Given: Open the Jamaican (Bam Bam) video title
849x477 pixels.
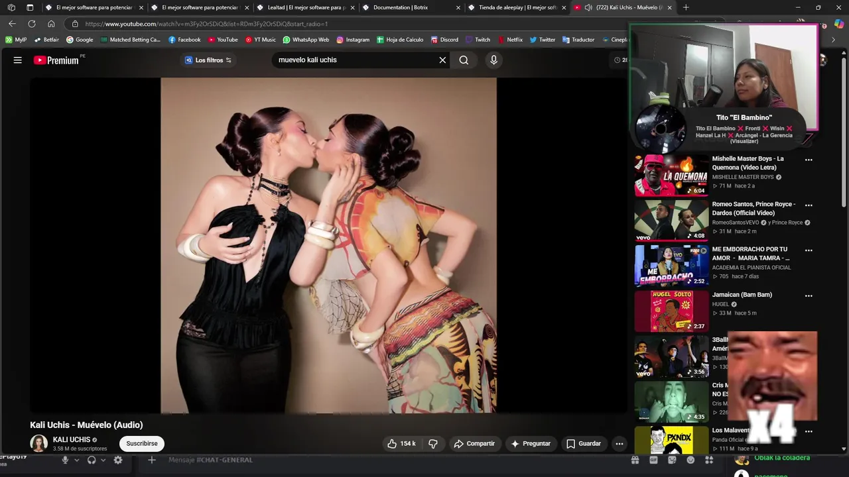Looking at the screenshot, I should coord(742,295).
